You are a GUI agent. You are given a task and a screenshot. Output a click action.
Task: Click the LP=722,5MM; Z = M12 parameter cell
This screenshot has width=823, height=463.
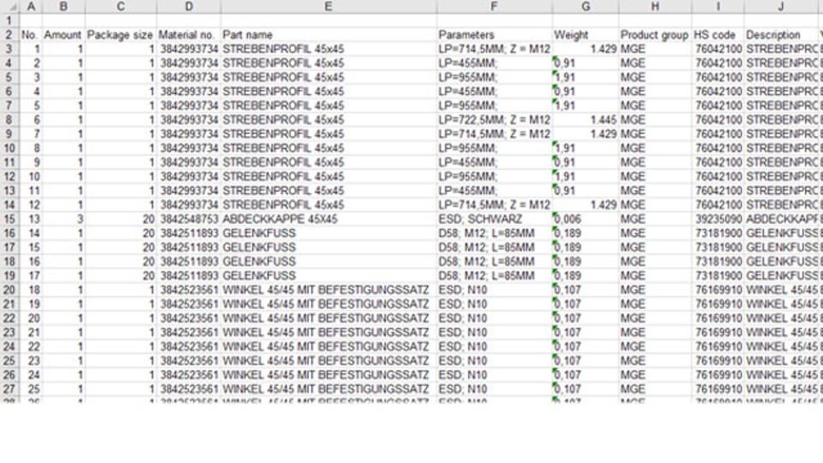click(494, 120)
